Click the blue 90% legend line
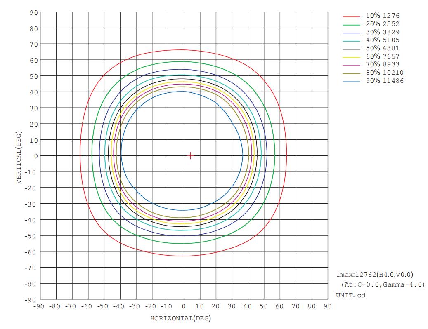The image size is (428, 329). (x=352, y=82)
